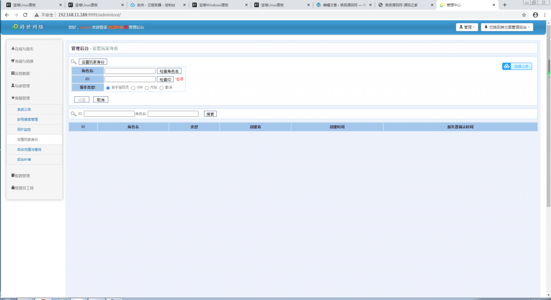
Task: Open 切换到其它服管理后台 dropdown
Action: tap(507, 27)
